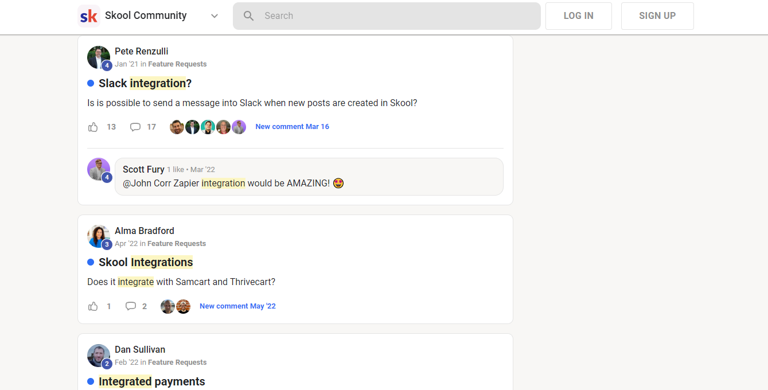The height and width of the screenshot is (390, 768).
Task: Click Scott Fury's Zapier integration comment text
Action: coord(233,184)
